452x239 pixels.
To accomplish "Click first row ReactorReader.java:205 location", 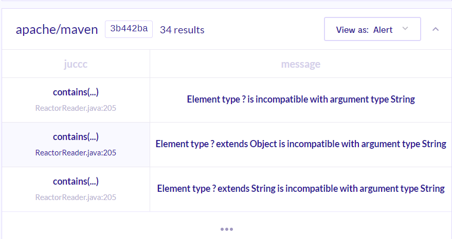I will [x=76, y=108].
